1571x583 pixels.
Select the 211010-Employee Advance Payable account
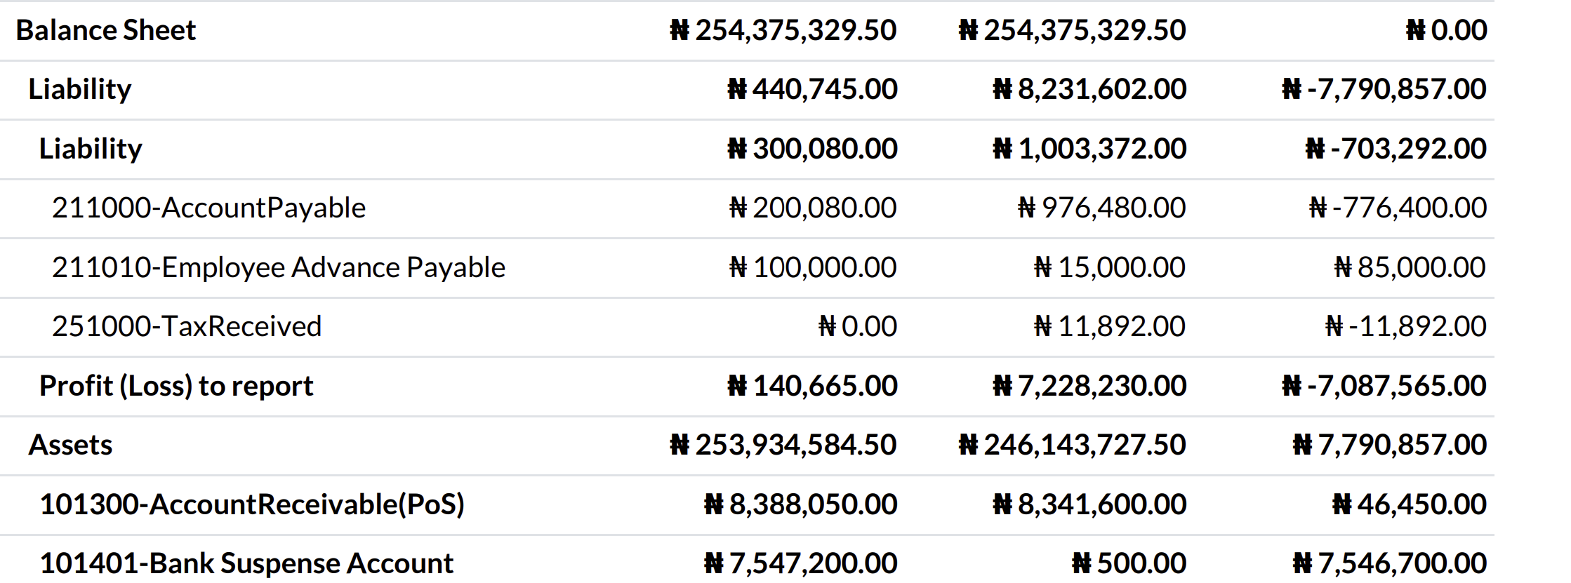pos(278,267)
